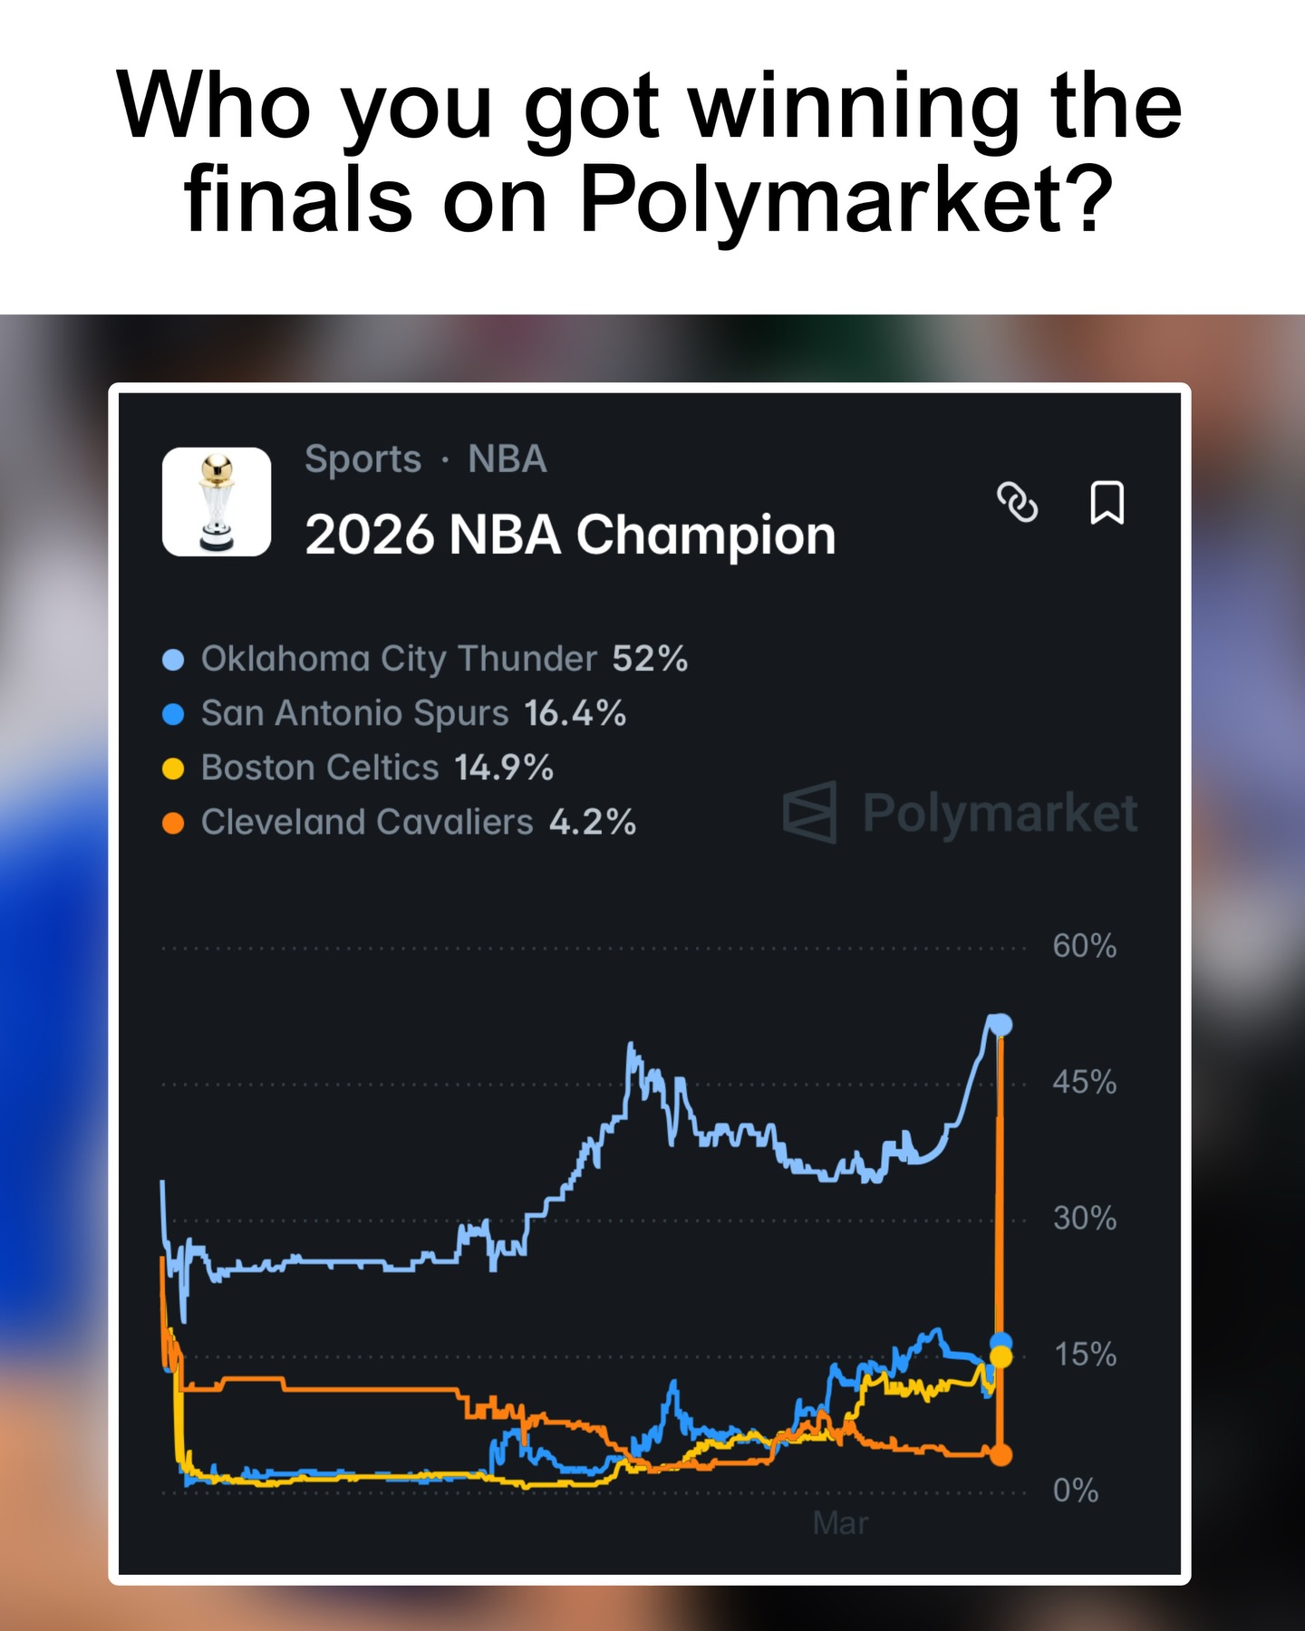
Task: Open the NBA category link
Action: pos(507,459)
